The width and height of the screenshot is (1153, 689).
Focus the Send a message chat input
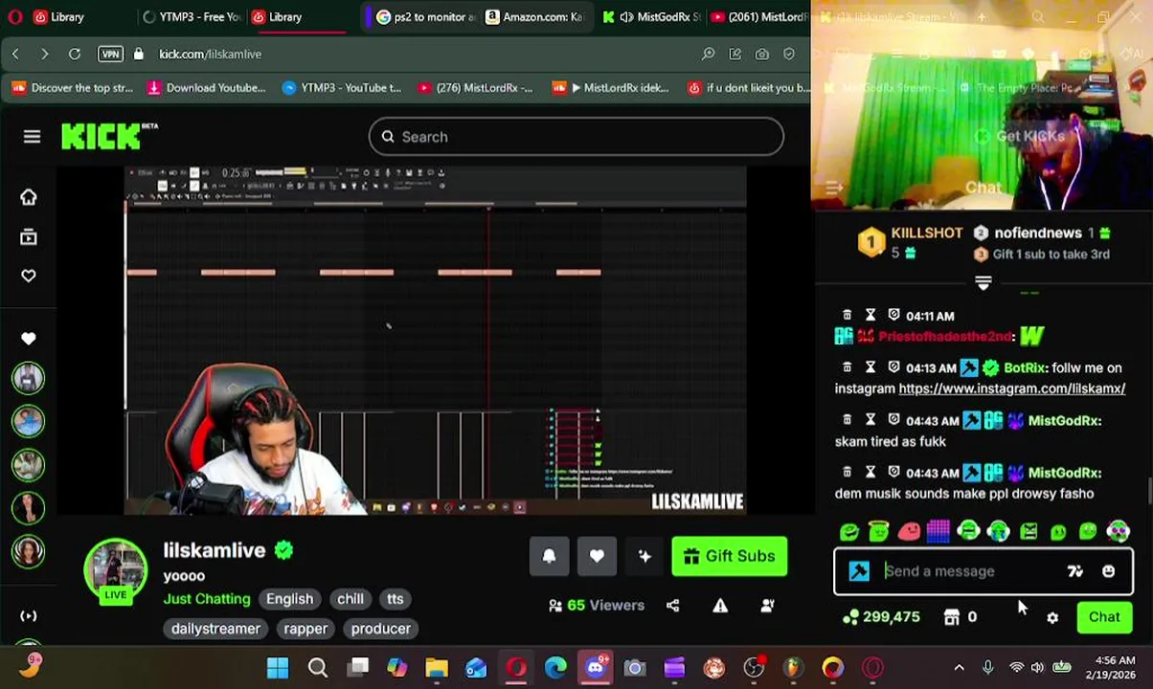tap(969, 571)
